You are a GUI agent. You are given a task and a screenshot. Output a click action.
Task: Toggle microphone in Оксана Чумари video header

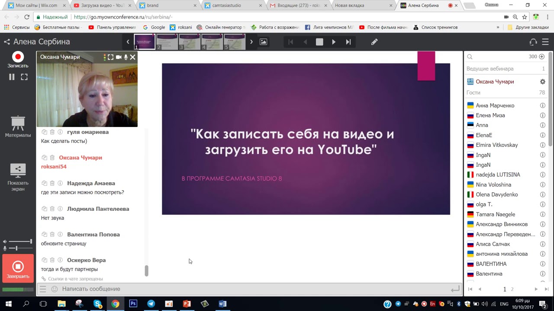126,57
